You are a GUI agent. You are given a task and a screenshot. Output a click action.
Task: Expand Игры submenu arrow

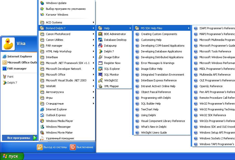(93, 98)
